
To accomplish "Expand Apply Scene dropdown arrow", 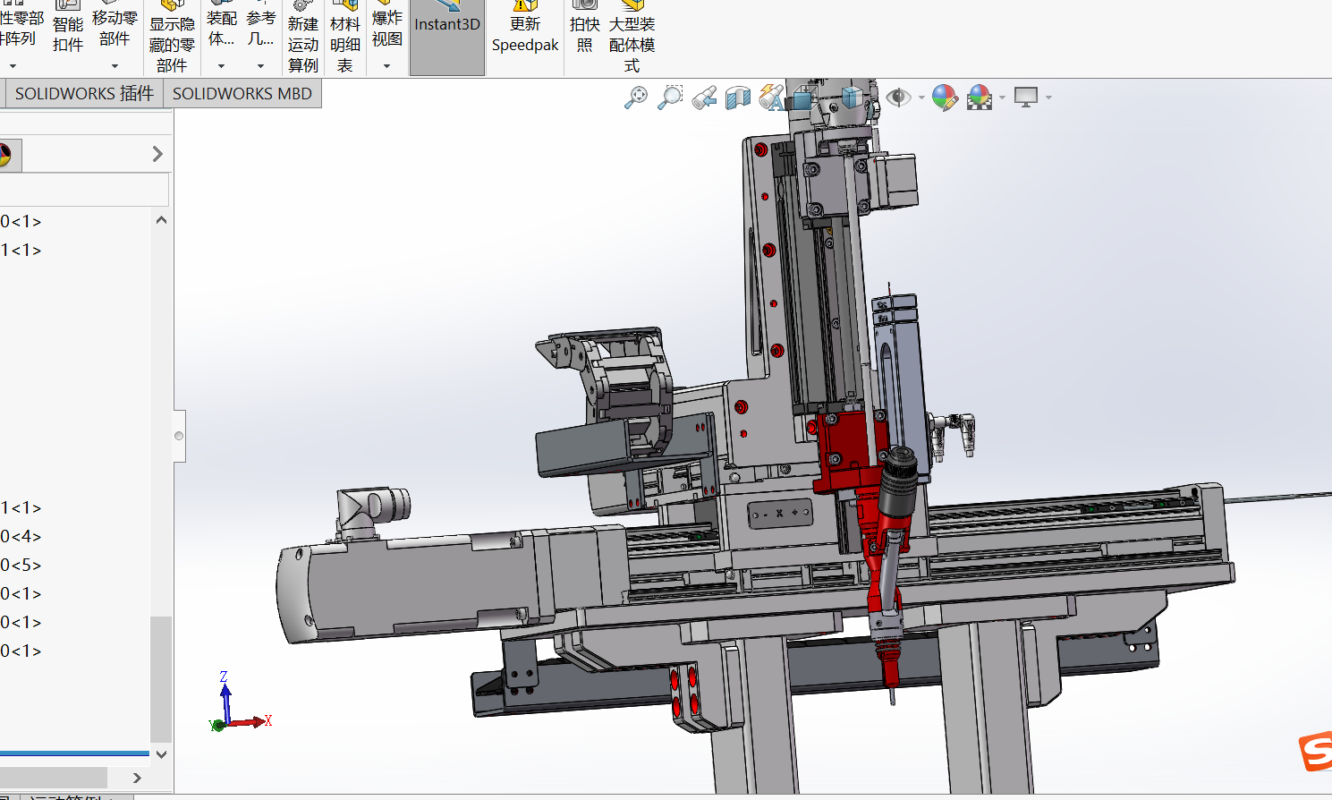I will click(x=1002, y=98).
